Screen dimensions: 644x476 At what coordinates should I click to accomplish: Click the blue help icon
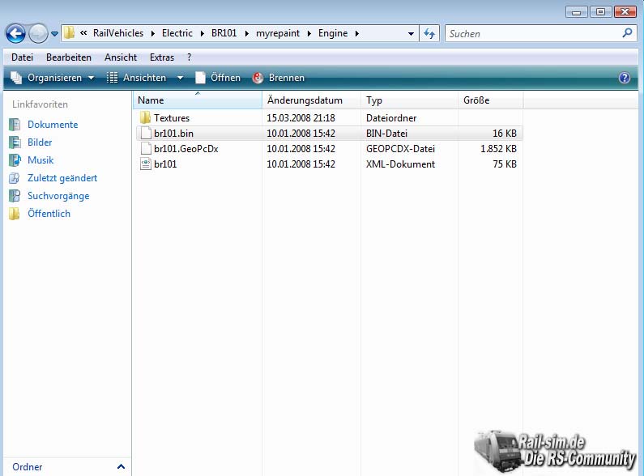[x=625, y=78]
